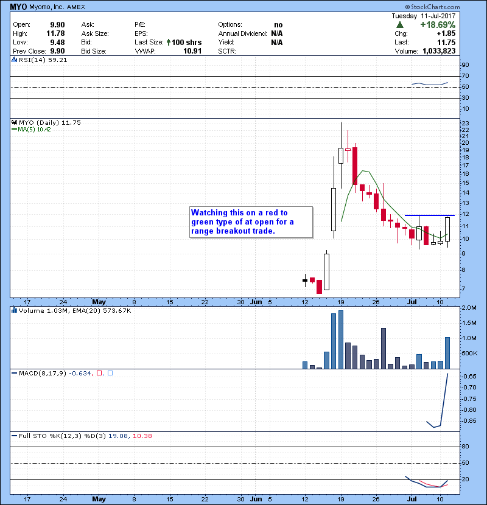Click the tallest volume bar near June 19
The height and width of the screenshot is (505, 487).
point(341,340)
